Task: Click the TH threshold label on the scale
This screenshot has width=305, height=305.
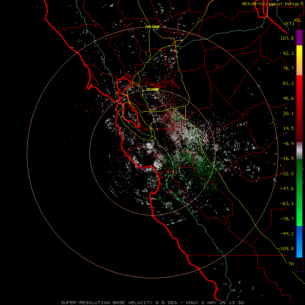Action: (x=291, y=264)
